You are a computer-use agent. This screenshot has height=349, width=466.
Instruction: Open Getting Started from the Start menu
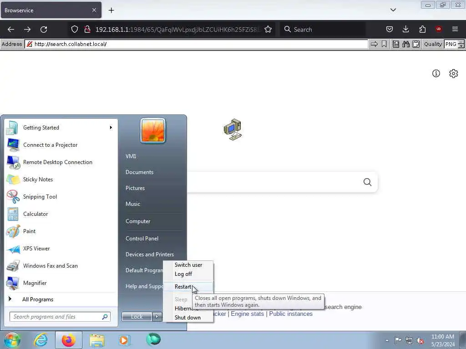coord(61,128)
